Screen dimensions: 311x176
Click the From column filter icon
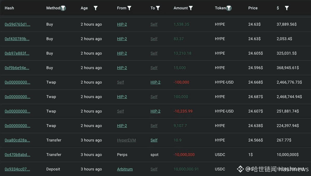click(129, 8)
